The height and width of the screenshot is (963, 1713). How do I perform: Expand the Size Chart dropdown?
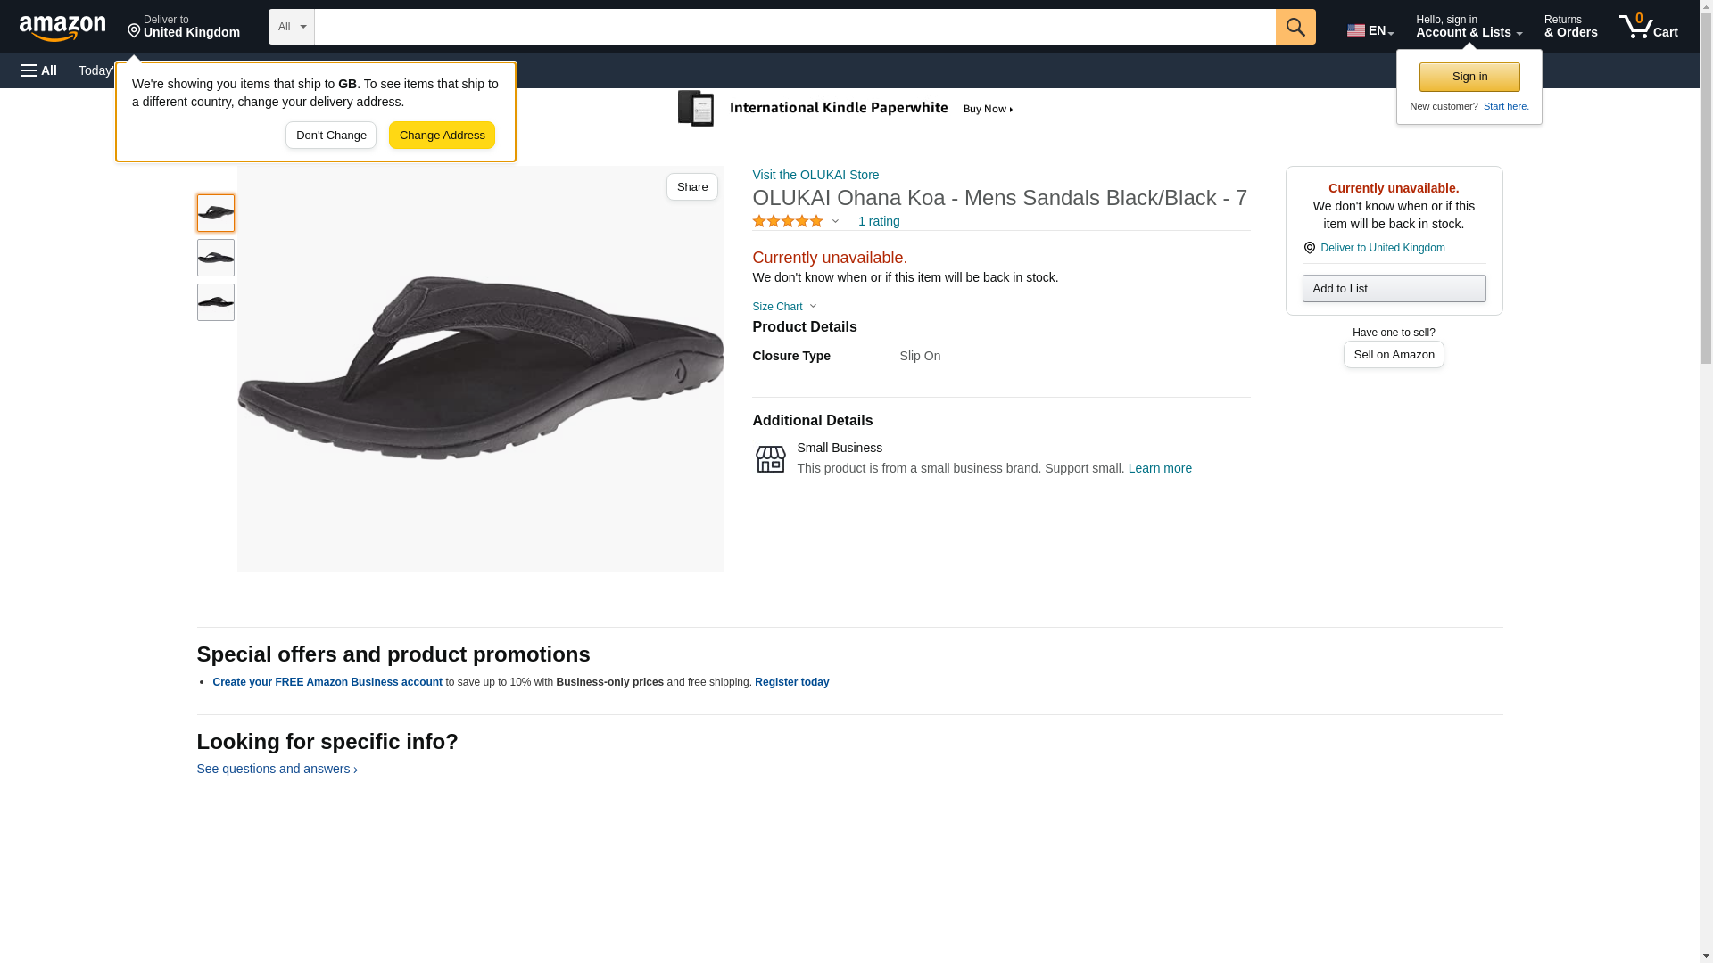(x=784, y=307)
